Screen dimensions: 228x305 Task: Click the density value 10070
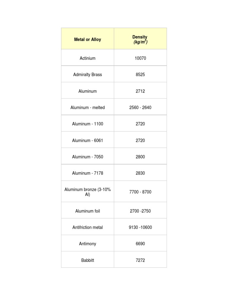(x=140, y=58)
